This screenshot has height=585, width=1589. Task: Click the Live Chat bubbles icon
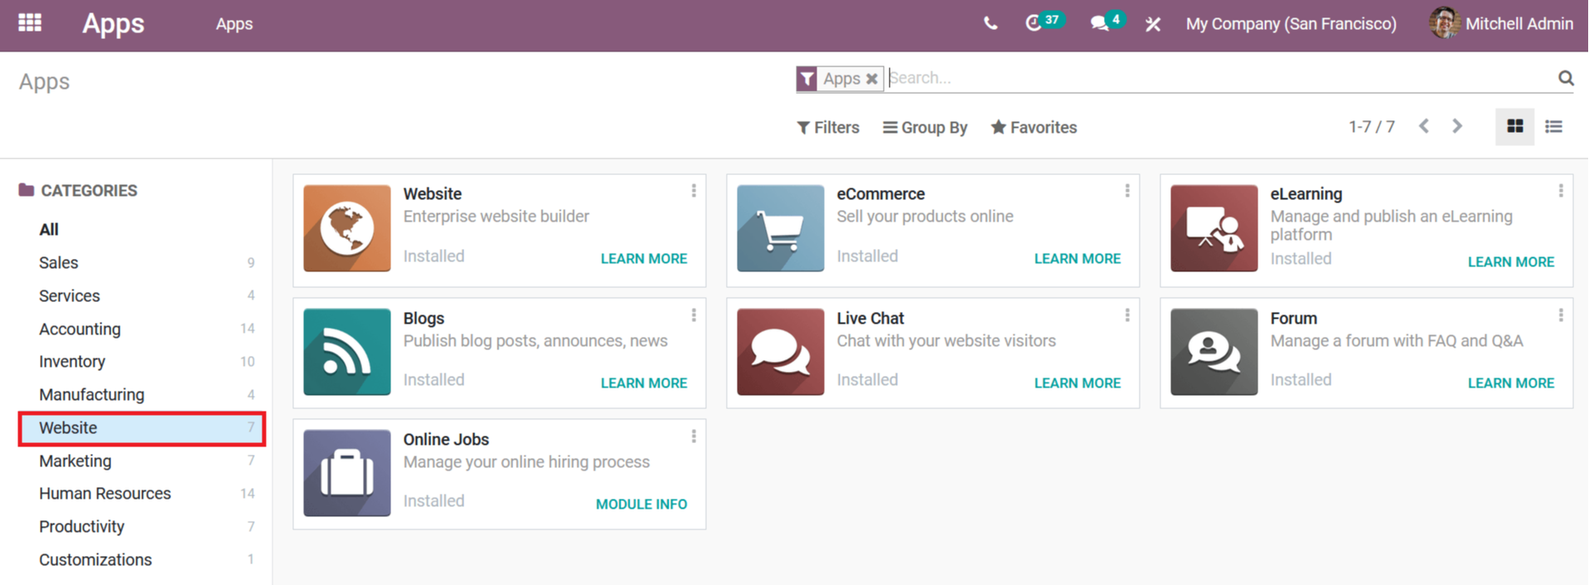781,352
